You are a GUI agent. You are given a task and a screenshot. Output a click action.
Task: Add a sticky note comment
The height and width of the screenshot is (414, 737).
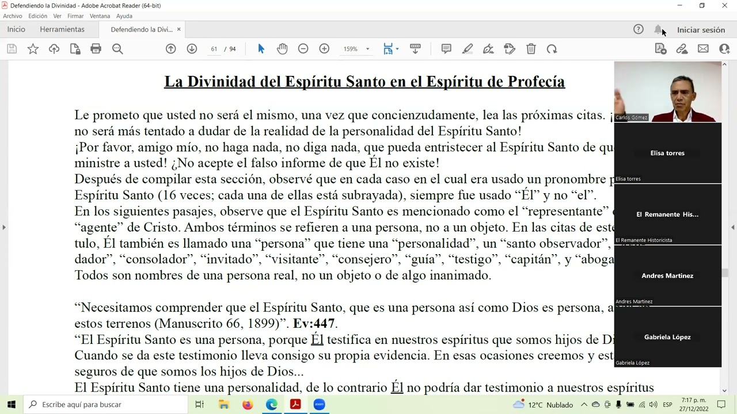446,49
